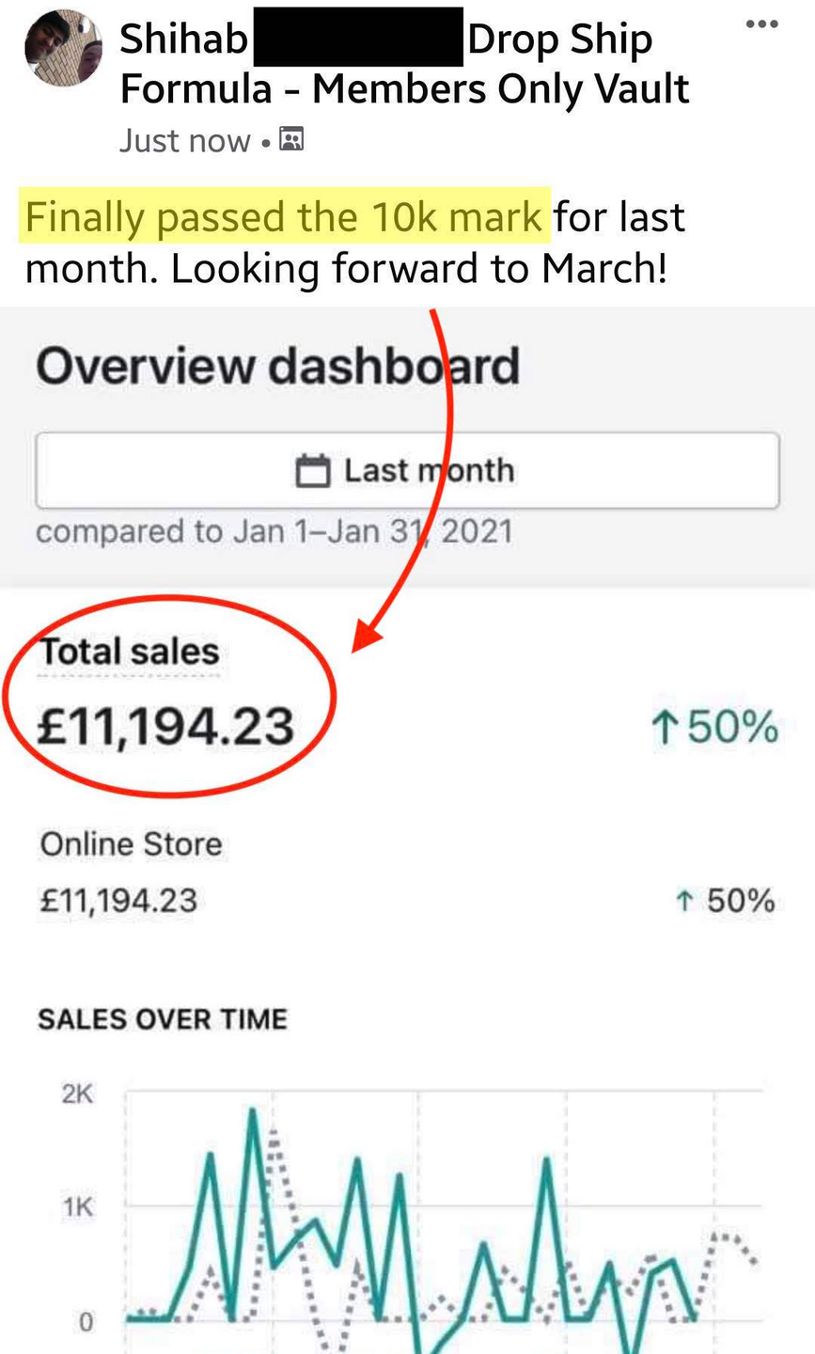This screenshot has width=815, height=1354.
Task: Click the SALES OVER TIME chart title
Action: tap(162, 1019)
